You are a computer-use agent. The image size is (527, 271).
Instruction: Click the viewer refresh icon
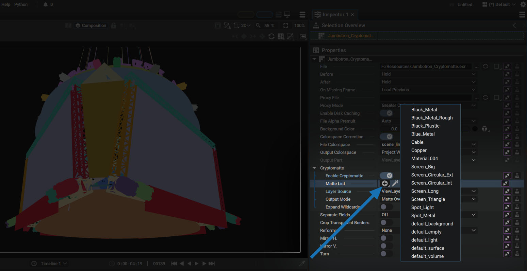(x=271, y=36)
